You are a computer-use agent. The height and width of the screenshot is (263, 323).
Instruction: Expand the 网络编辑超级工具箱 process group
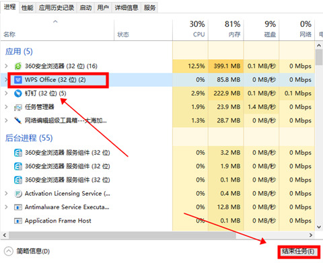pyautogui.click(x=6, y=120)
